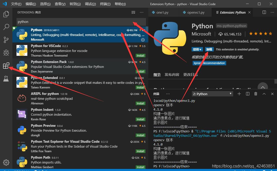
Task: Open 转到(G) menu
Action: [x=75, y=4]
